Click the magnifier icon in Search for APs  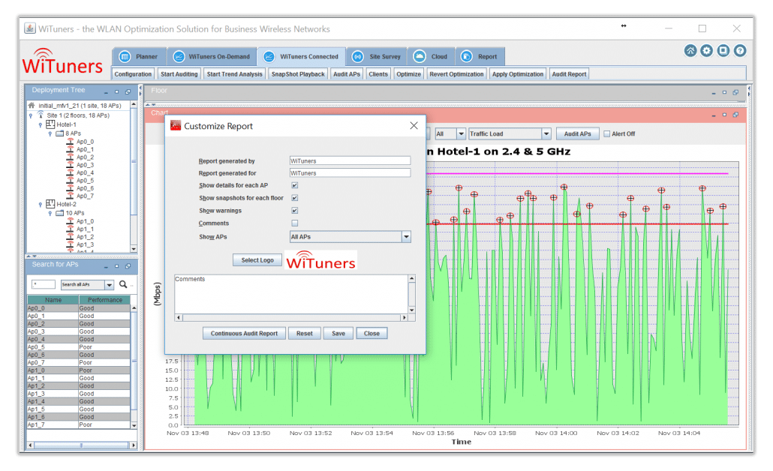123,284
